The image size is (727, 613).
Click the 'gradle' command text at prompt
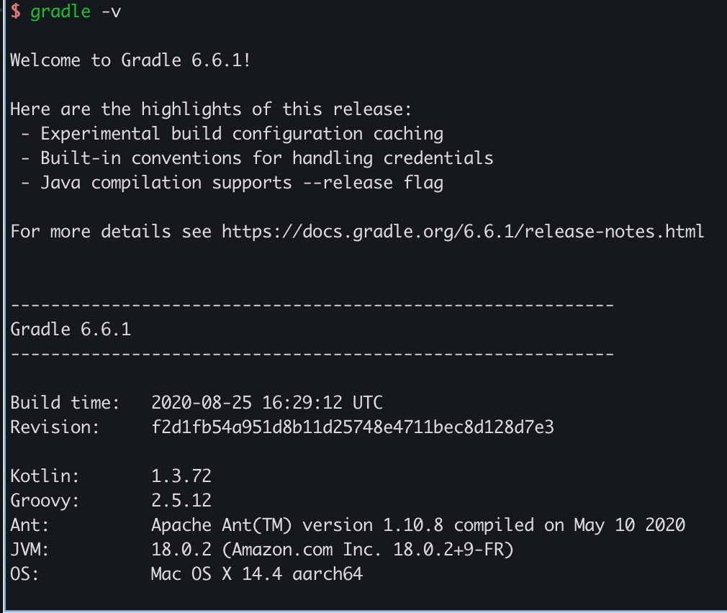tap(60, 13)
